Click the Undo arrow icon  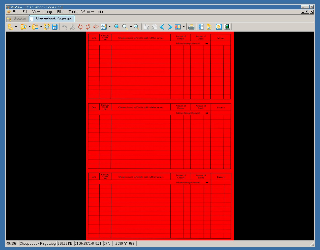coord(65,27)
